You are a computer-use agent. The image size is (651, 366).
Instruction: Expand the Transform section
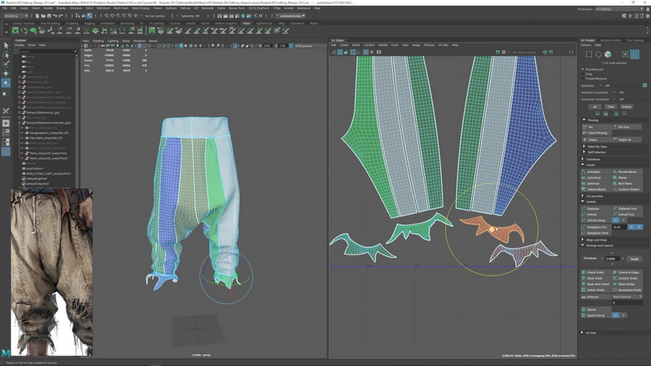tap(583, 159)
